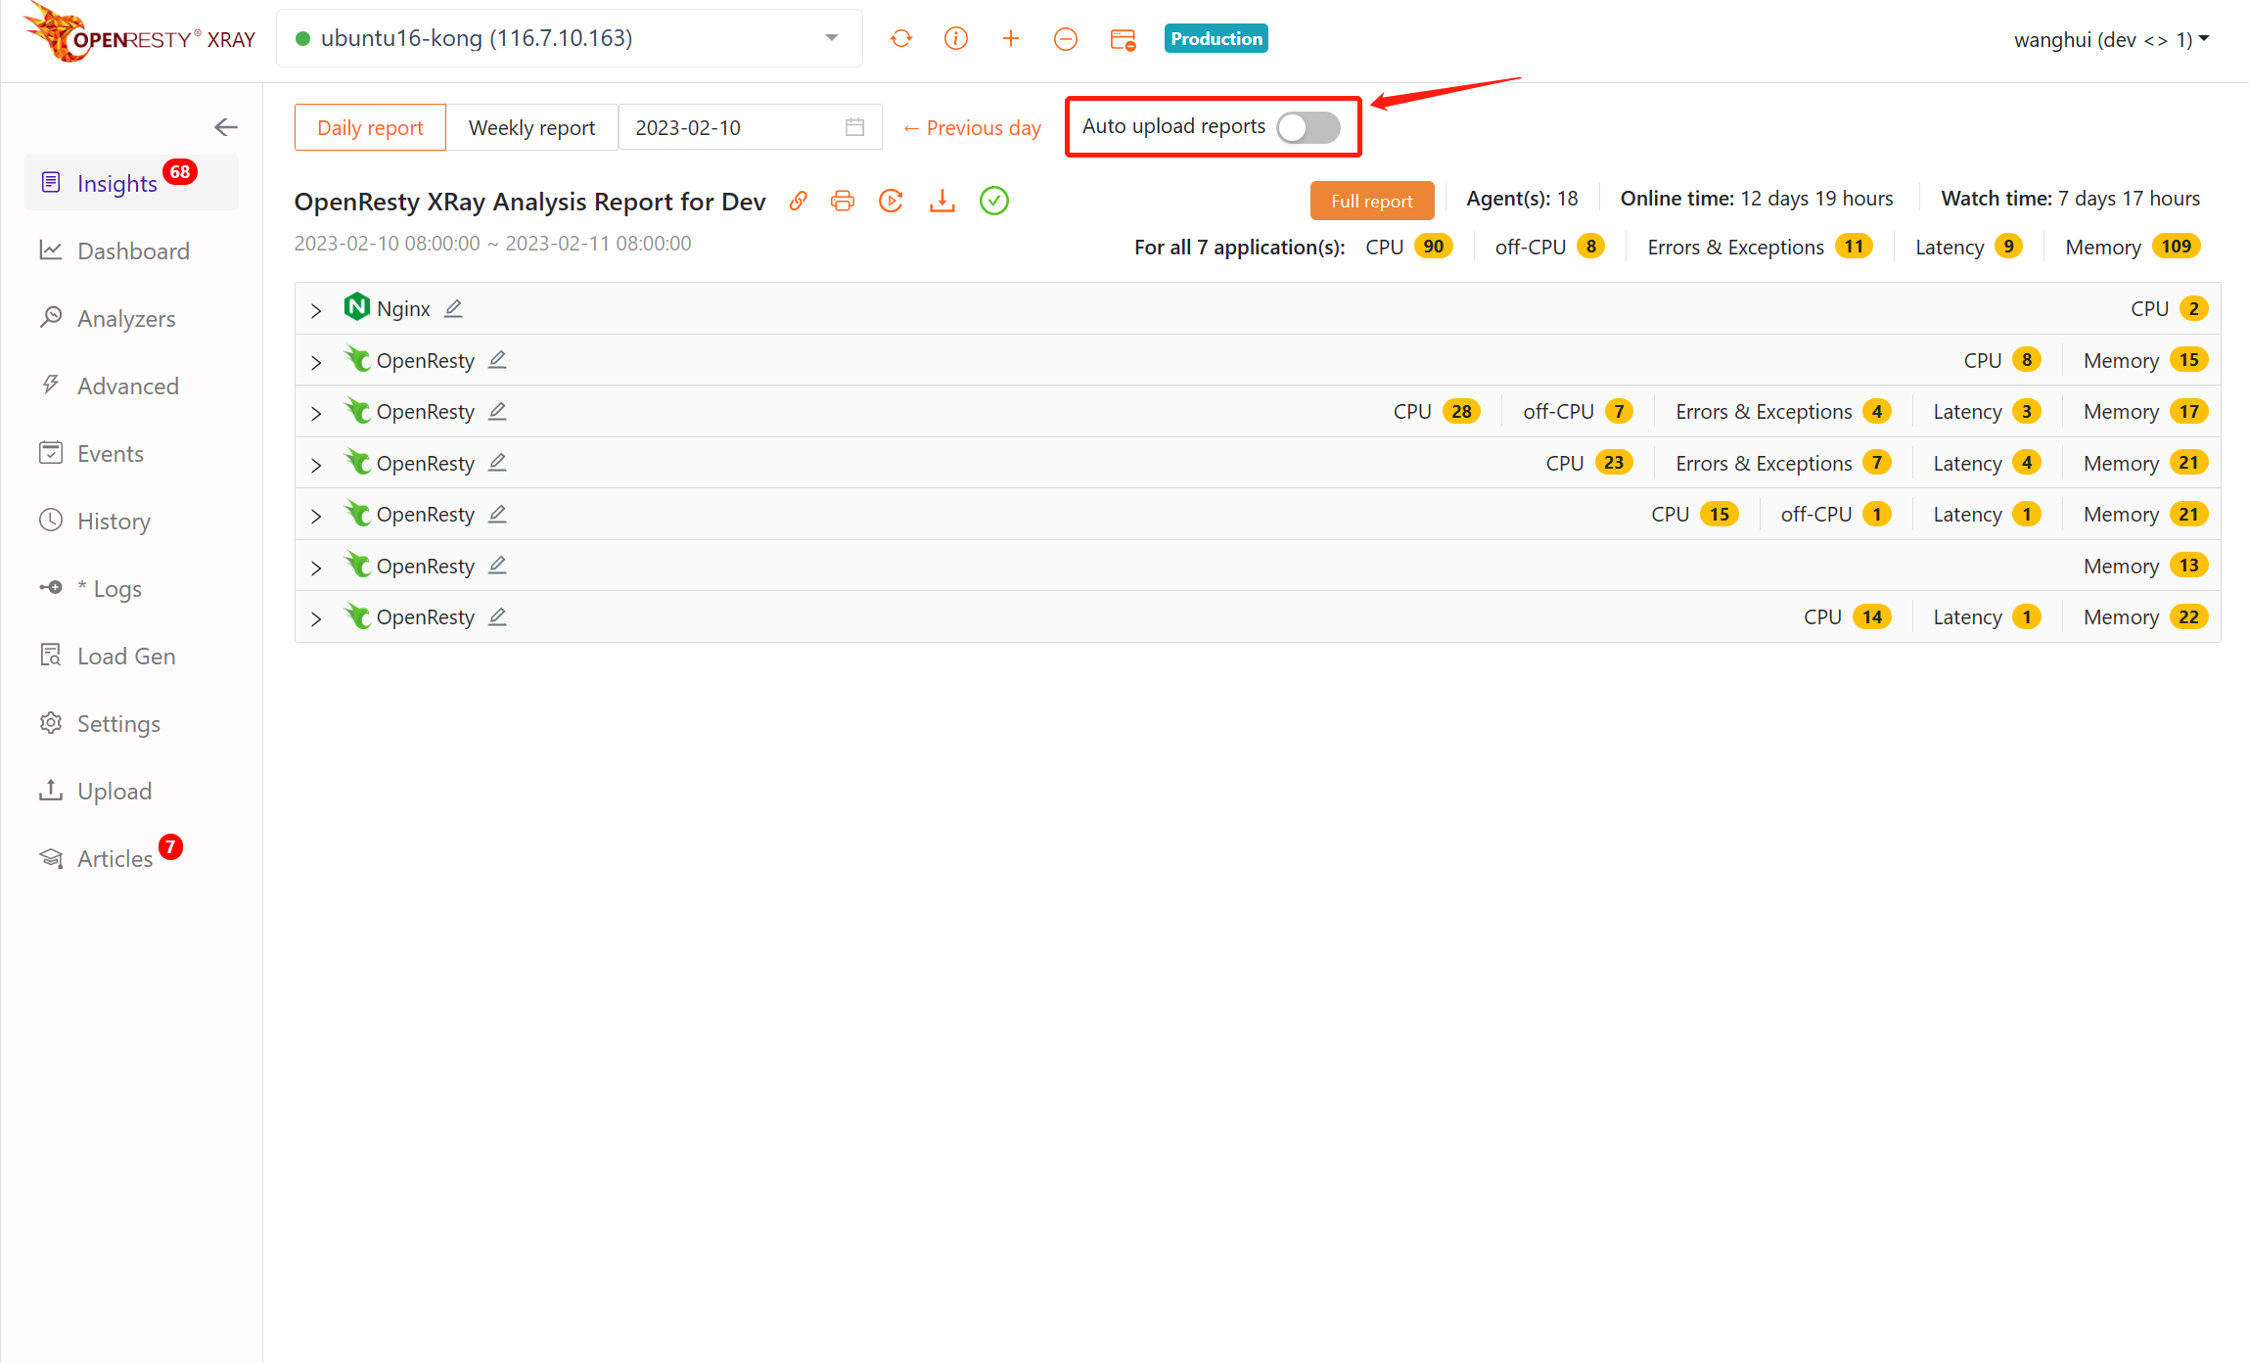Click the refresh icon in top toolbar
The height and width of the screenshot is (1363, 2249).
901,38
